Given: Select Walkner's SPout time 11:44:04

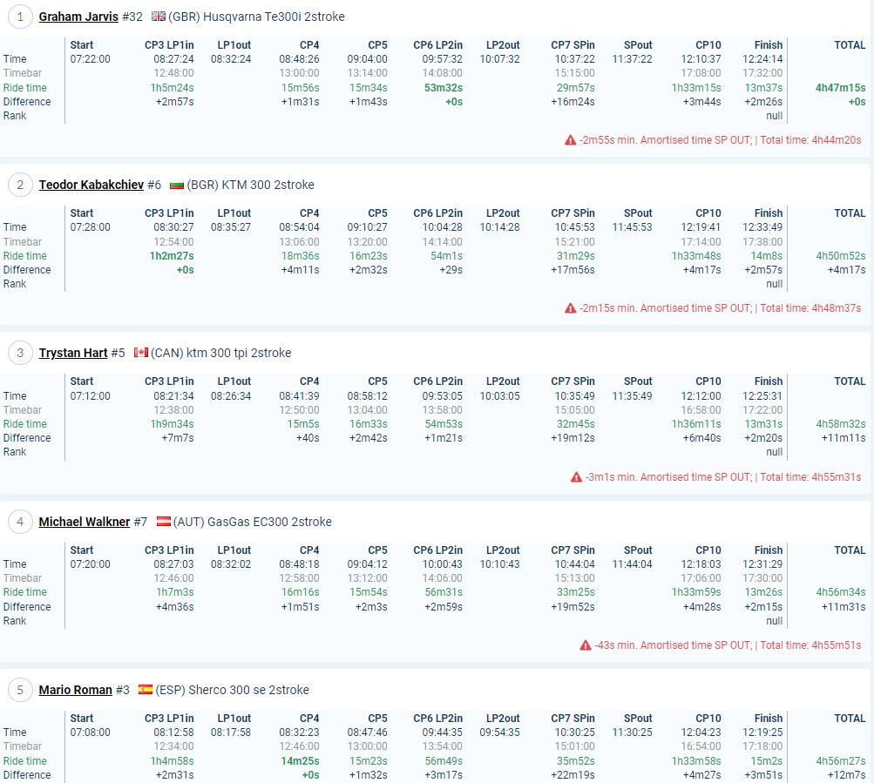Looking at the screenshot, I should pyautogui.click(x=632, y=564).
